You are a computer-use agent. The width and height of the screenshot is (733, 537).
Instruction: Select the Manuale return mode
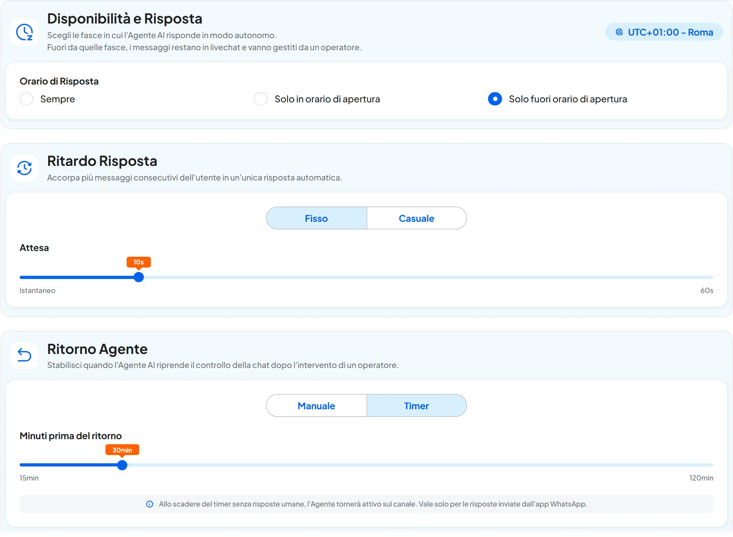pyautogui.click(x=317, y=406)
